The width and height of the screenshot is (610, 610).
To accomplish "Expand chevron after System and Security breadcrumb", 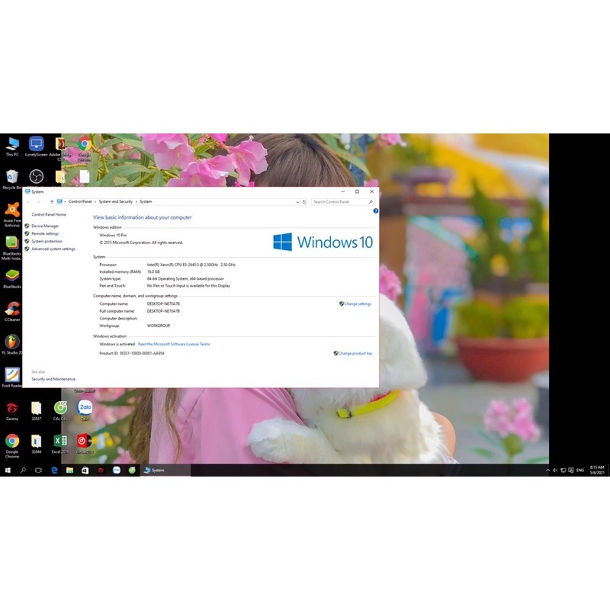I will [x=136, y=201].
